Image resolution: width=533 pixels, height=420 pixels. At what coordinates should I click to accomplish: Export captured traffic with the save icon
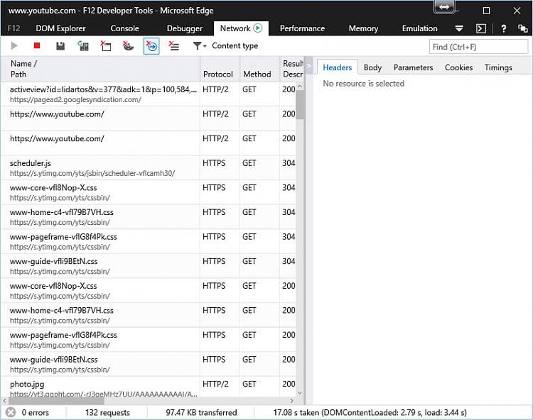(x=60, y=46)
